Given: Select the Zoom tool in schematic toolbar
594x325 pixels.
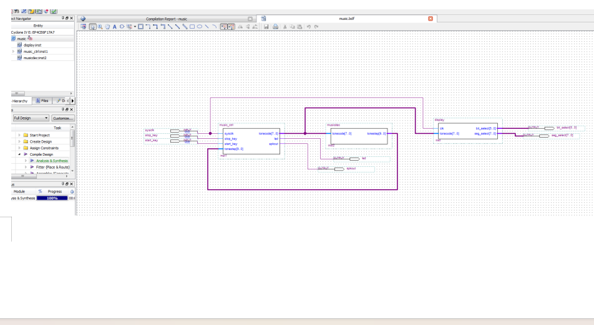Looking at the screenshot, I should click(x=100, y=27).
